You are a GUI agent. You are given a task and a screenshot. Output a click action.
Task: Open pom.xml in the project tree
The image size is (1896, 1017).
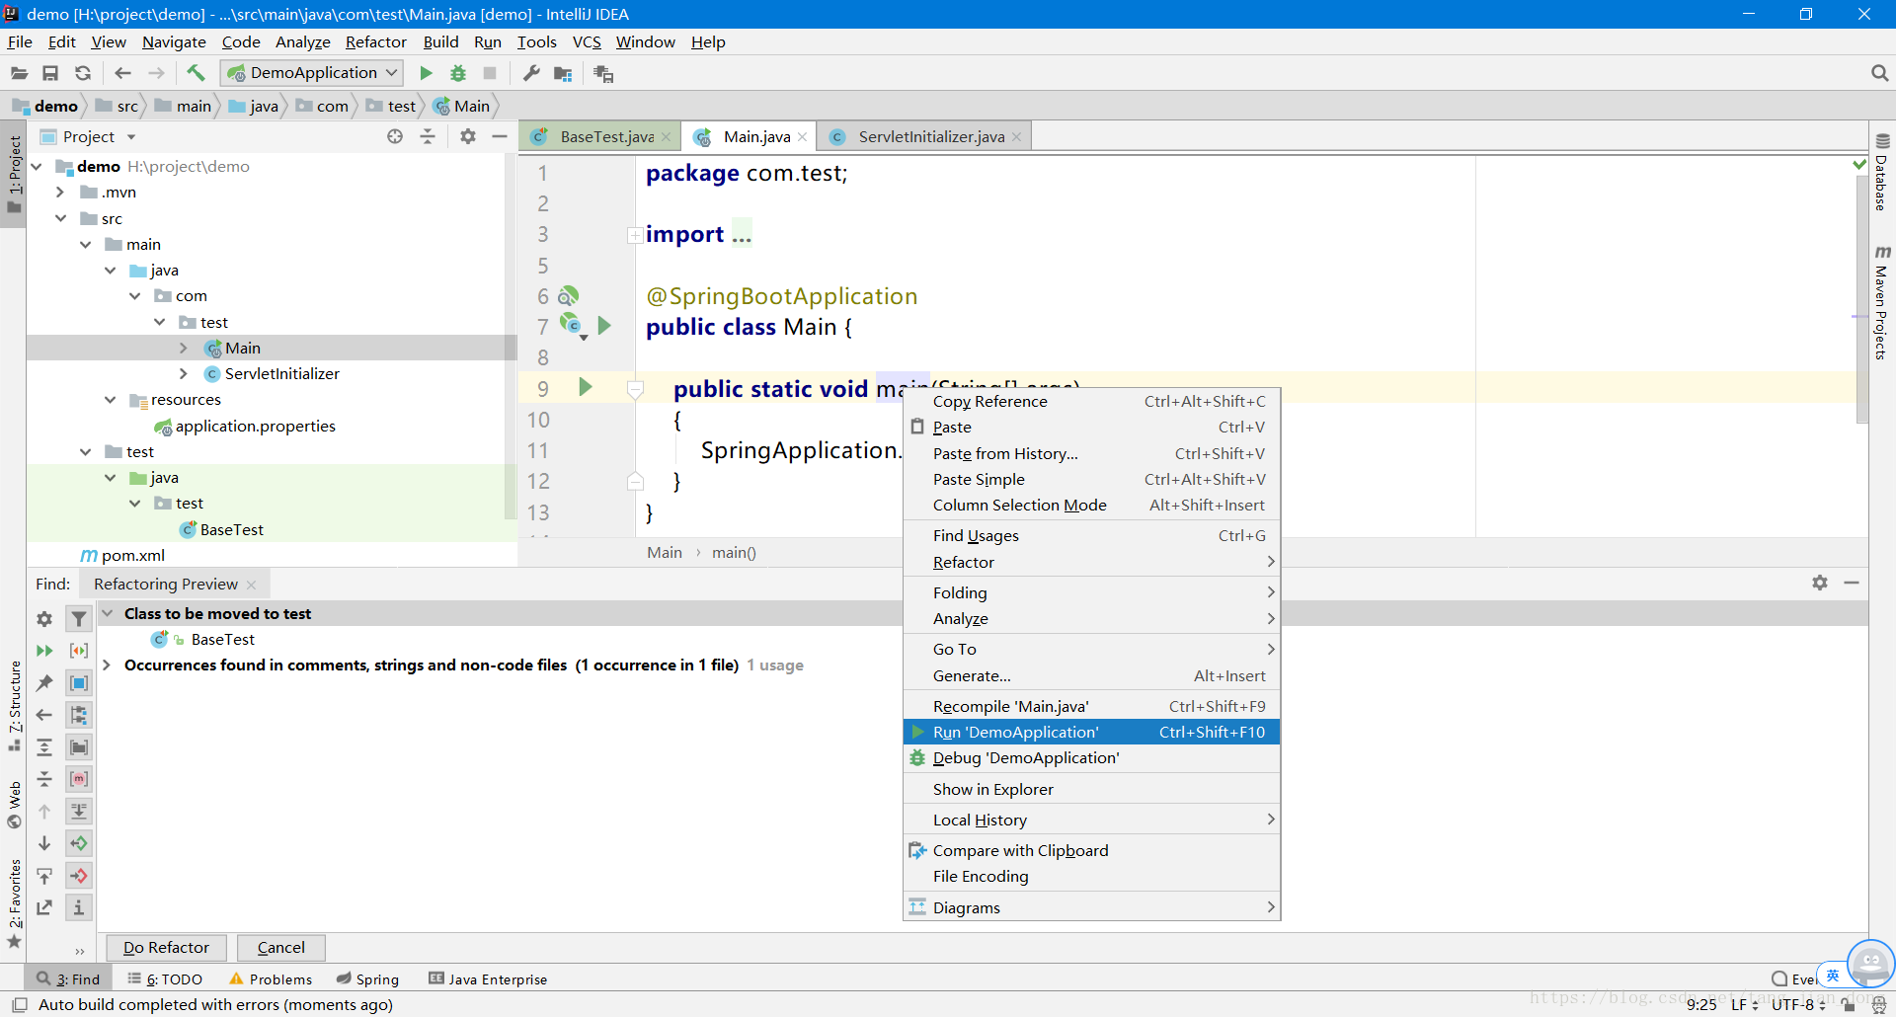coord(132,555)
